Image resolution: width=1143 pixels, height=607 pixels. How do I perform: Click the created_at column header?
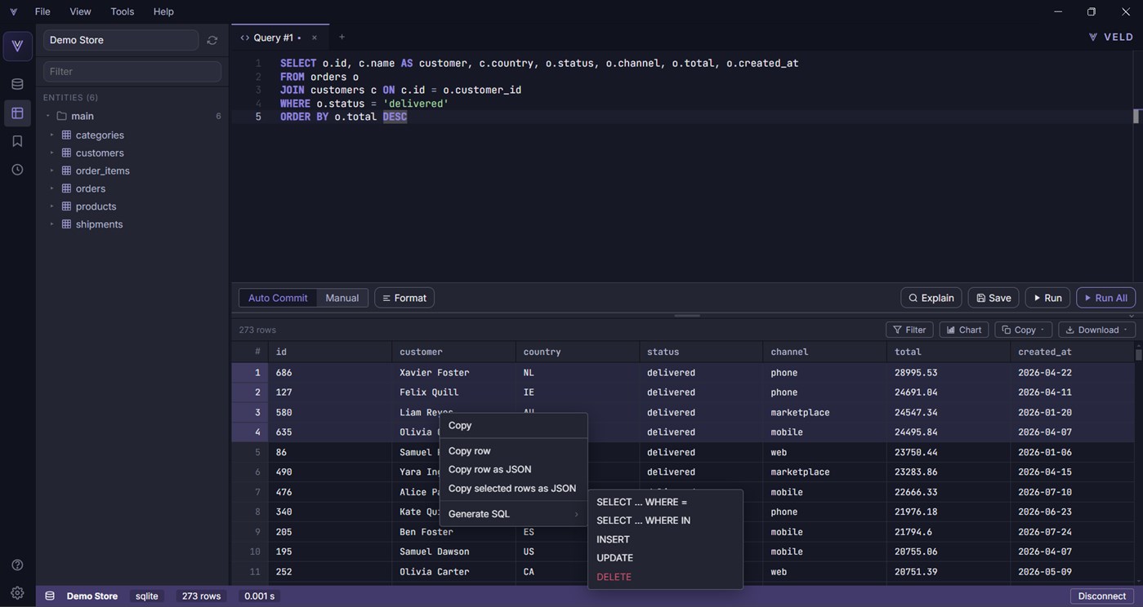(x=1073, y=352)
